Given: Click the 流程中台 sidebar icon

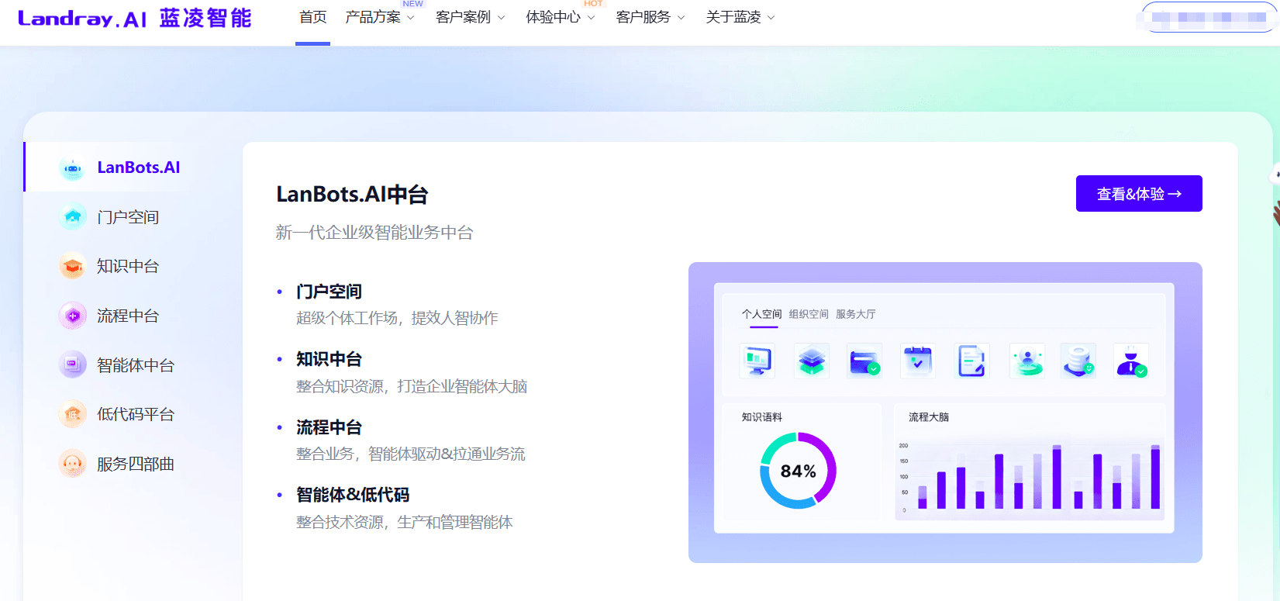Looking at the screenshot, I should pos(73,316).
